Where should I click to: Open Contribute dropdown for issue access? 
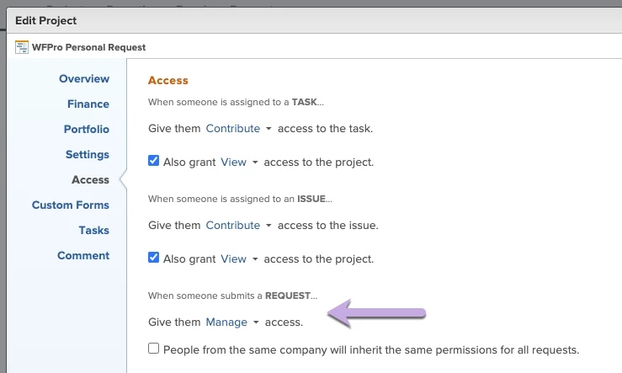[x=238, y=226]
